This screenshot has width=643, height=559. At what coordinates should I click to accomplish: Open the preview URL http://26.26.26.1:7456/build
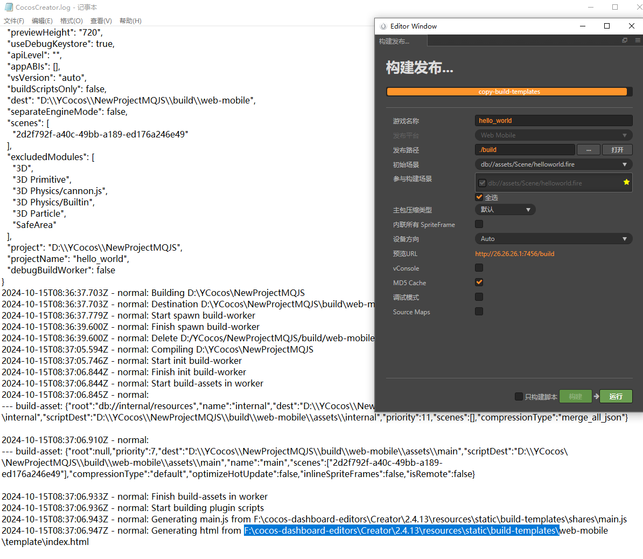point(515,254)
